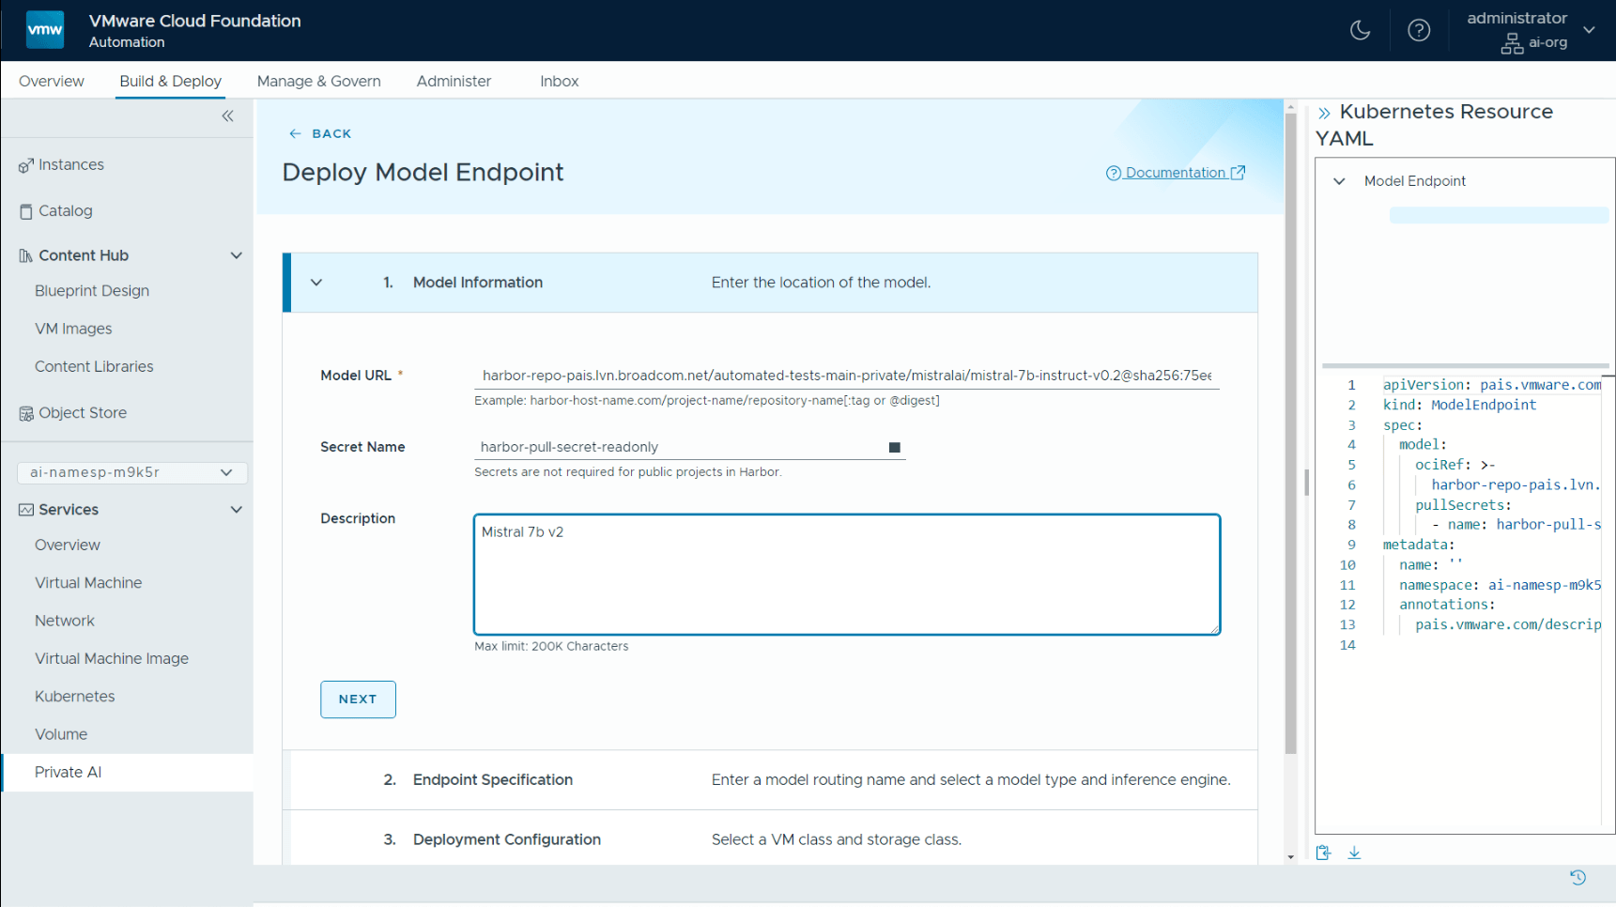Toggle the Secret Name field selector

894,447
